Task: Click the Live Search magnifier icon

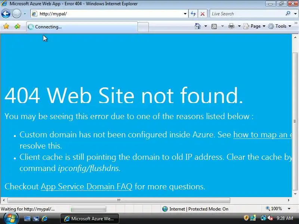Action: pyautogui.click(x=288, y=13)
